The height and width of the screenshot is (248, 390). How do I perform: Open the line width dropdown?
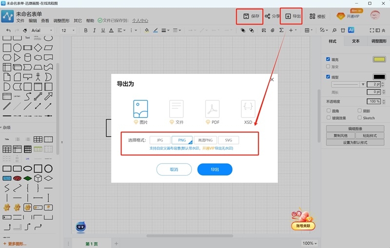[165, 30]
